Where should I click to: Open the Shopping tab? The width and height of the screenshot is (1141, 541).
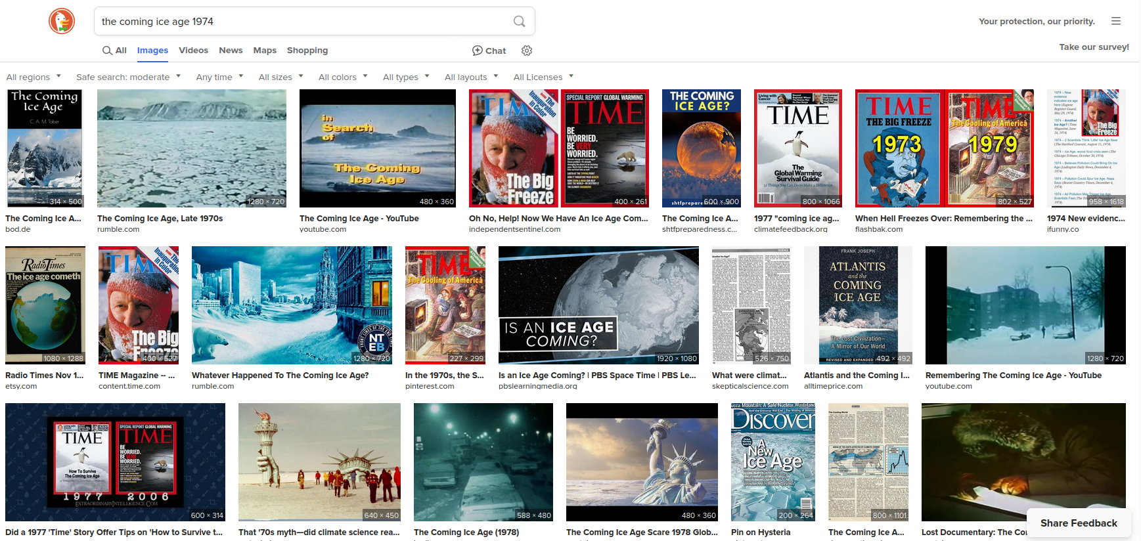pos(307,50)
